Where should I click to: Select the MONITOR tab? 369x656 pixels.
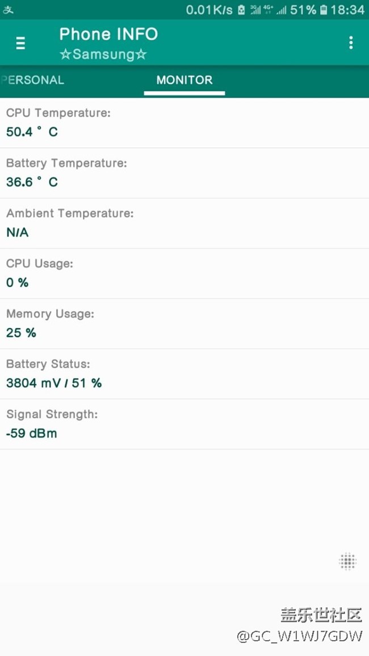184,80
